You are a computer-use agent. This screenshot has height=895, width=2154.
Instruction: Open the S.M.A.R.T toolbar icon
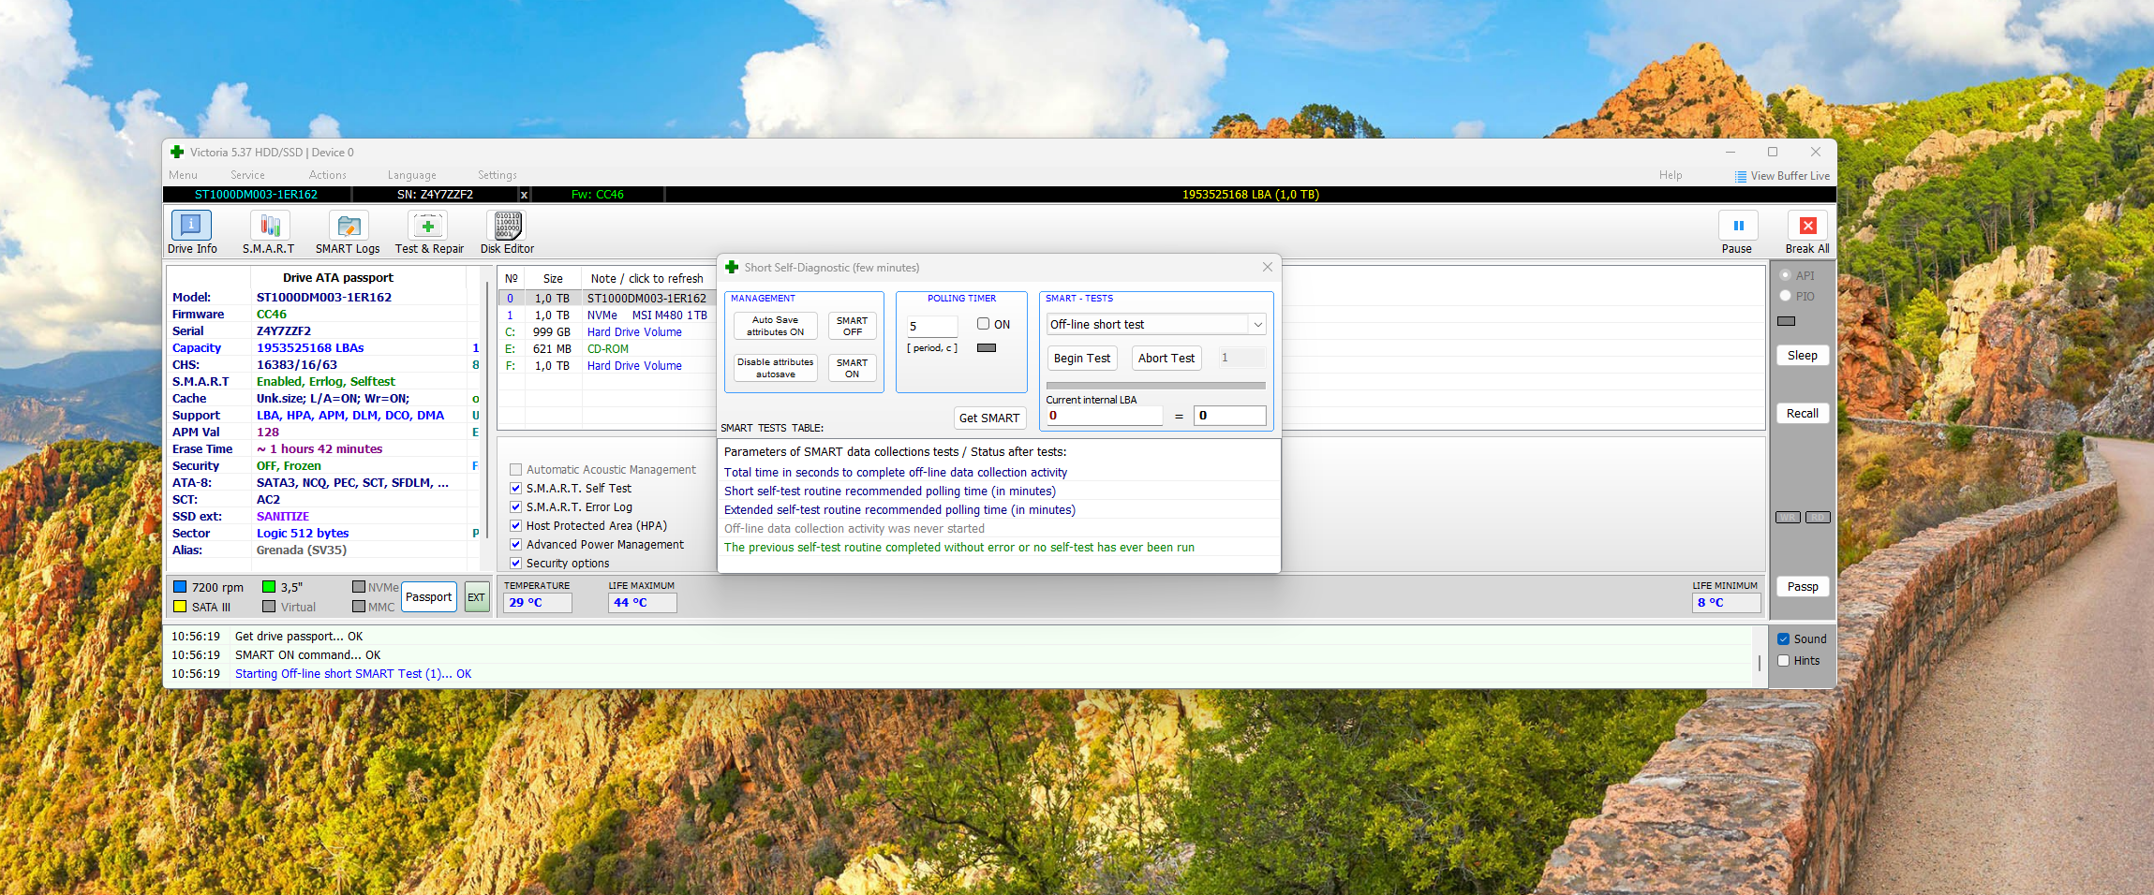(x=269, y=227)
